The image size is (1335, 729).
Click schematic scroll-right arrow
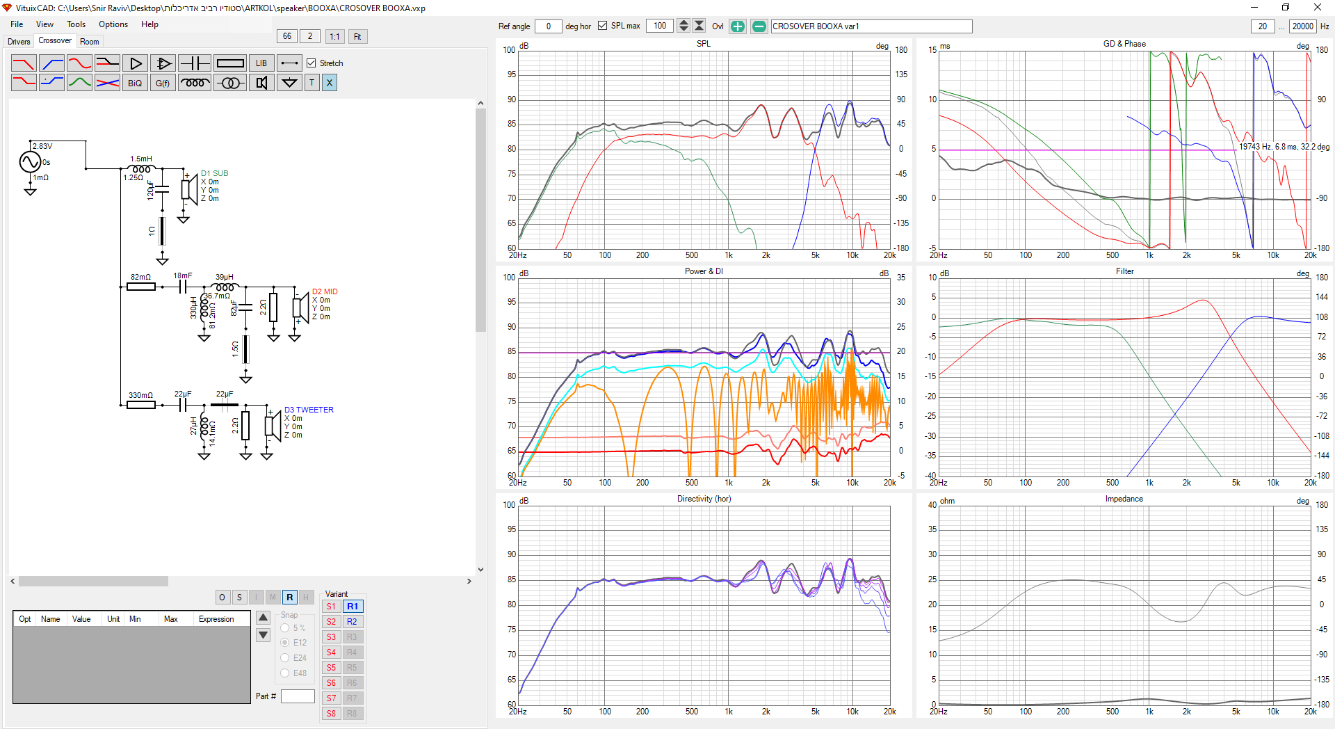pyautogui.click(x=469, y=581)
